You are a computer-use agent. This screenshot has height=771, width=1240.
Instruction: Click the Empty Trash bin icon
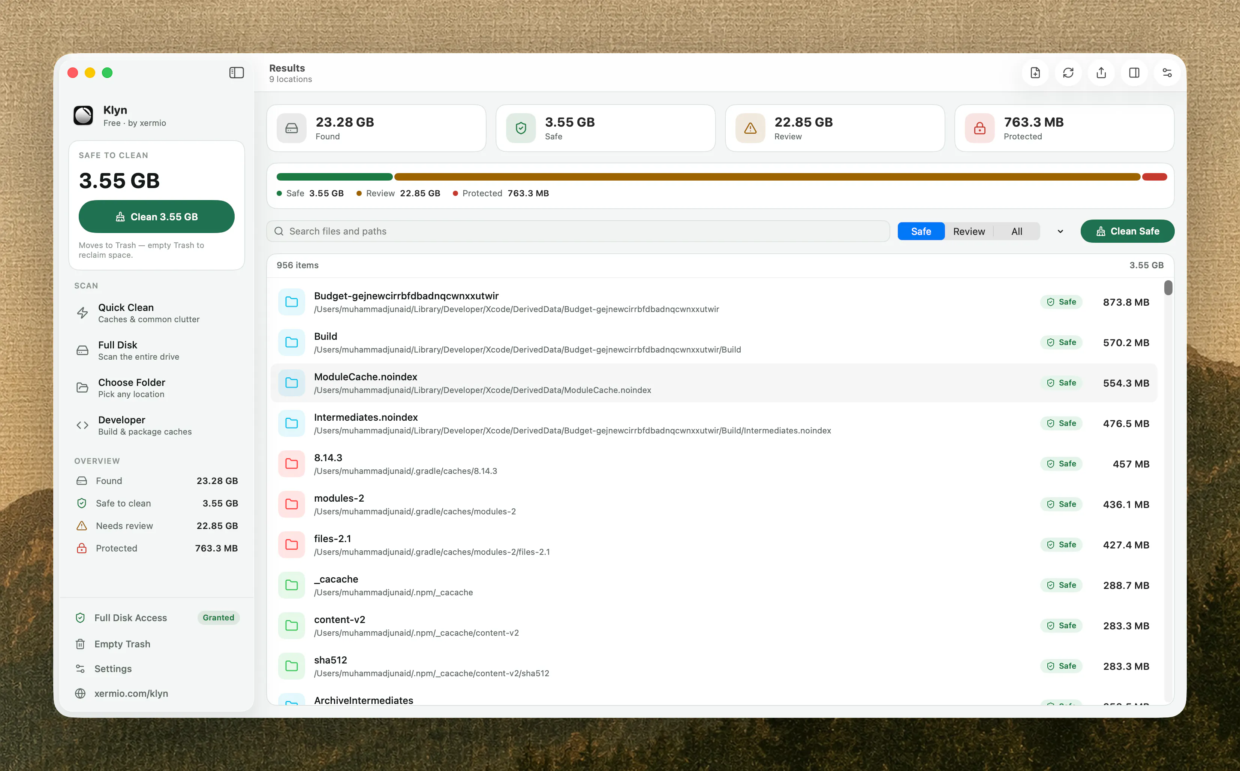coord(80,644)
